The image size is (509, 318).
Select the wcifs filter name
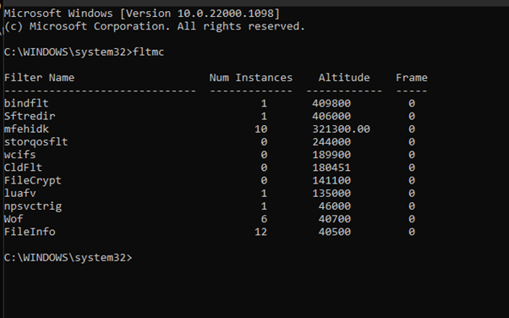click(x=19, y=155)
